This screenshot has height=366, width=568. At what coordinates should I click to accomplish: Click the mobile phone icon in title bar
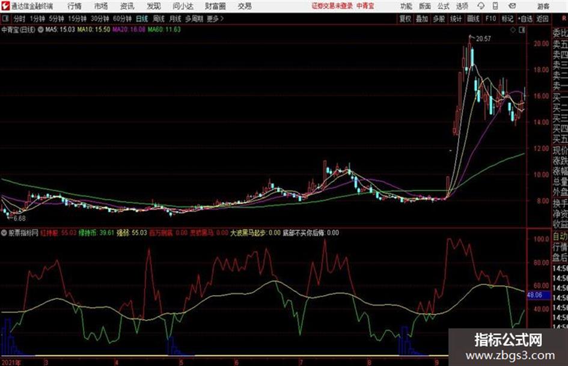tap(495, 6)
